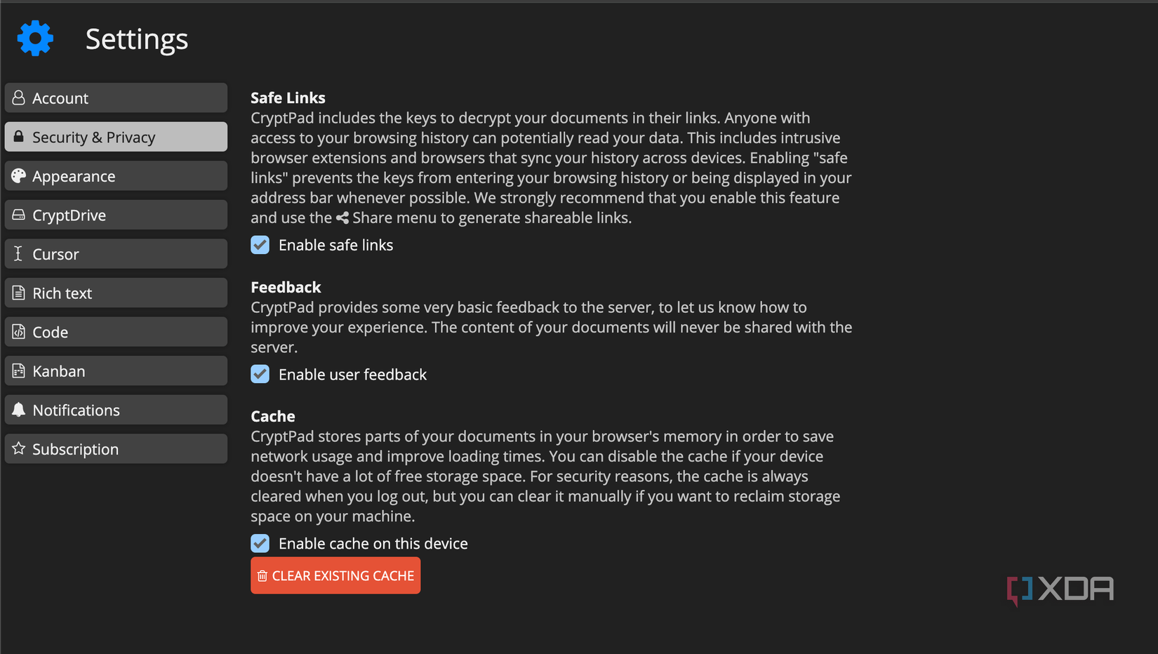Click the share icon in the Safe Links text
The width and height of the screenshot is (1158, 654).
[x=342, y=218]
